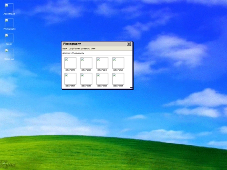Go Back in the Photography window
The height and width of the screenshot is (170, 227).
tap(65, 49)
